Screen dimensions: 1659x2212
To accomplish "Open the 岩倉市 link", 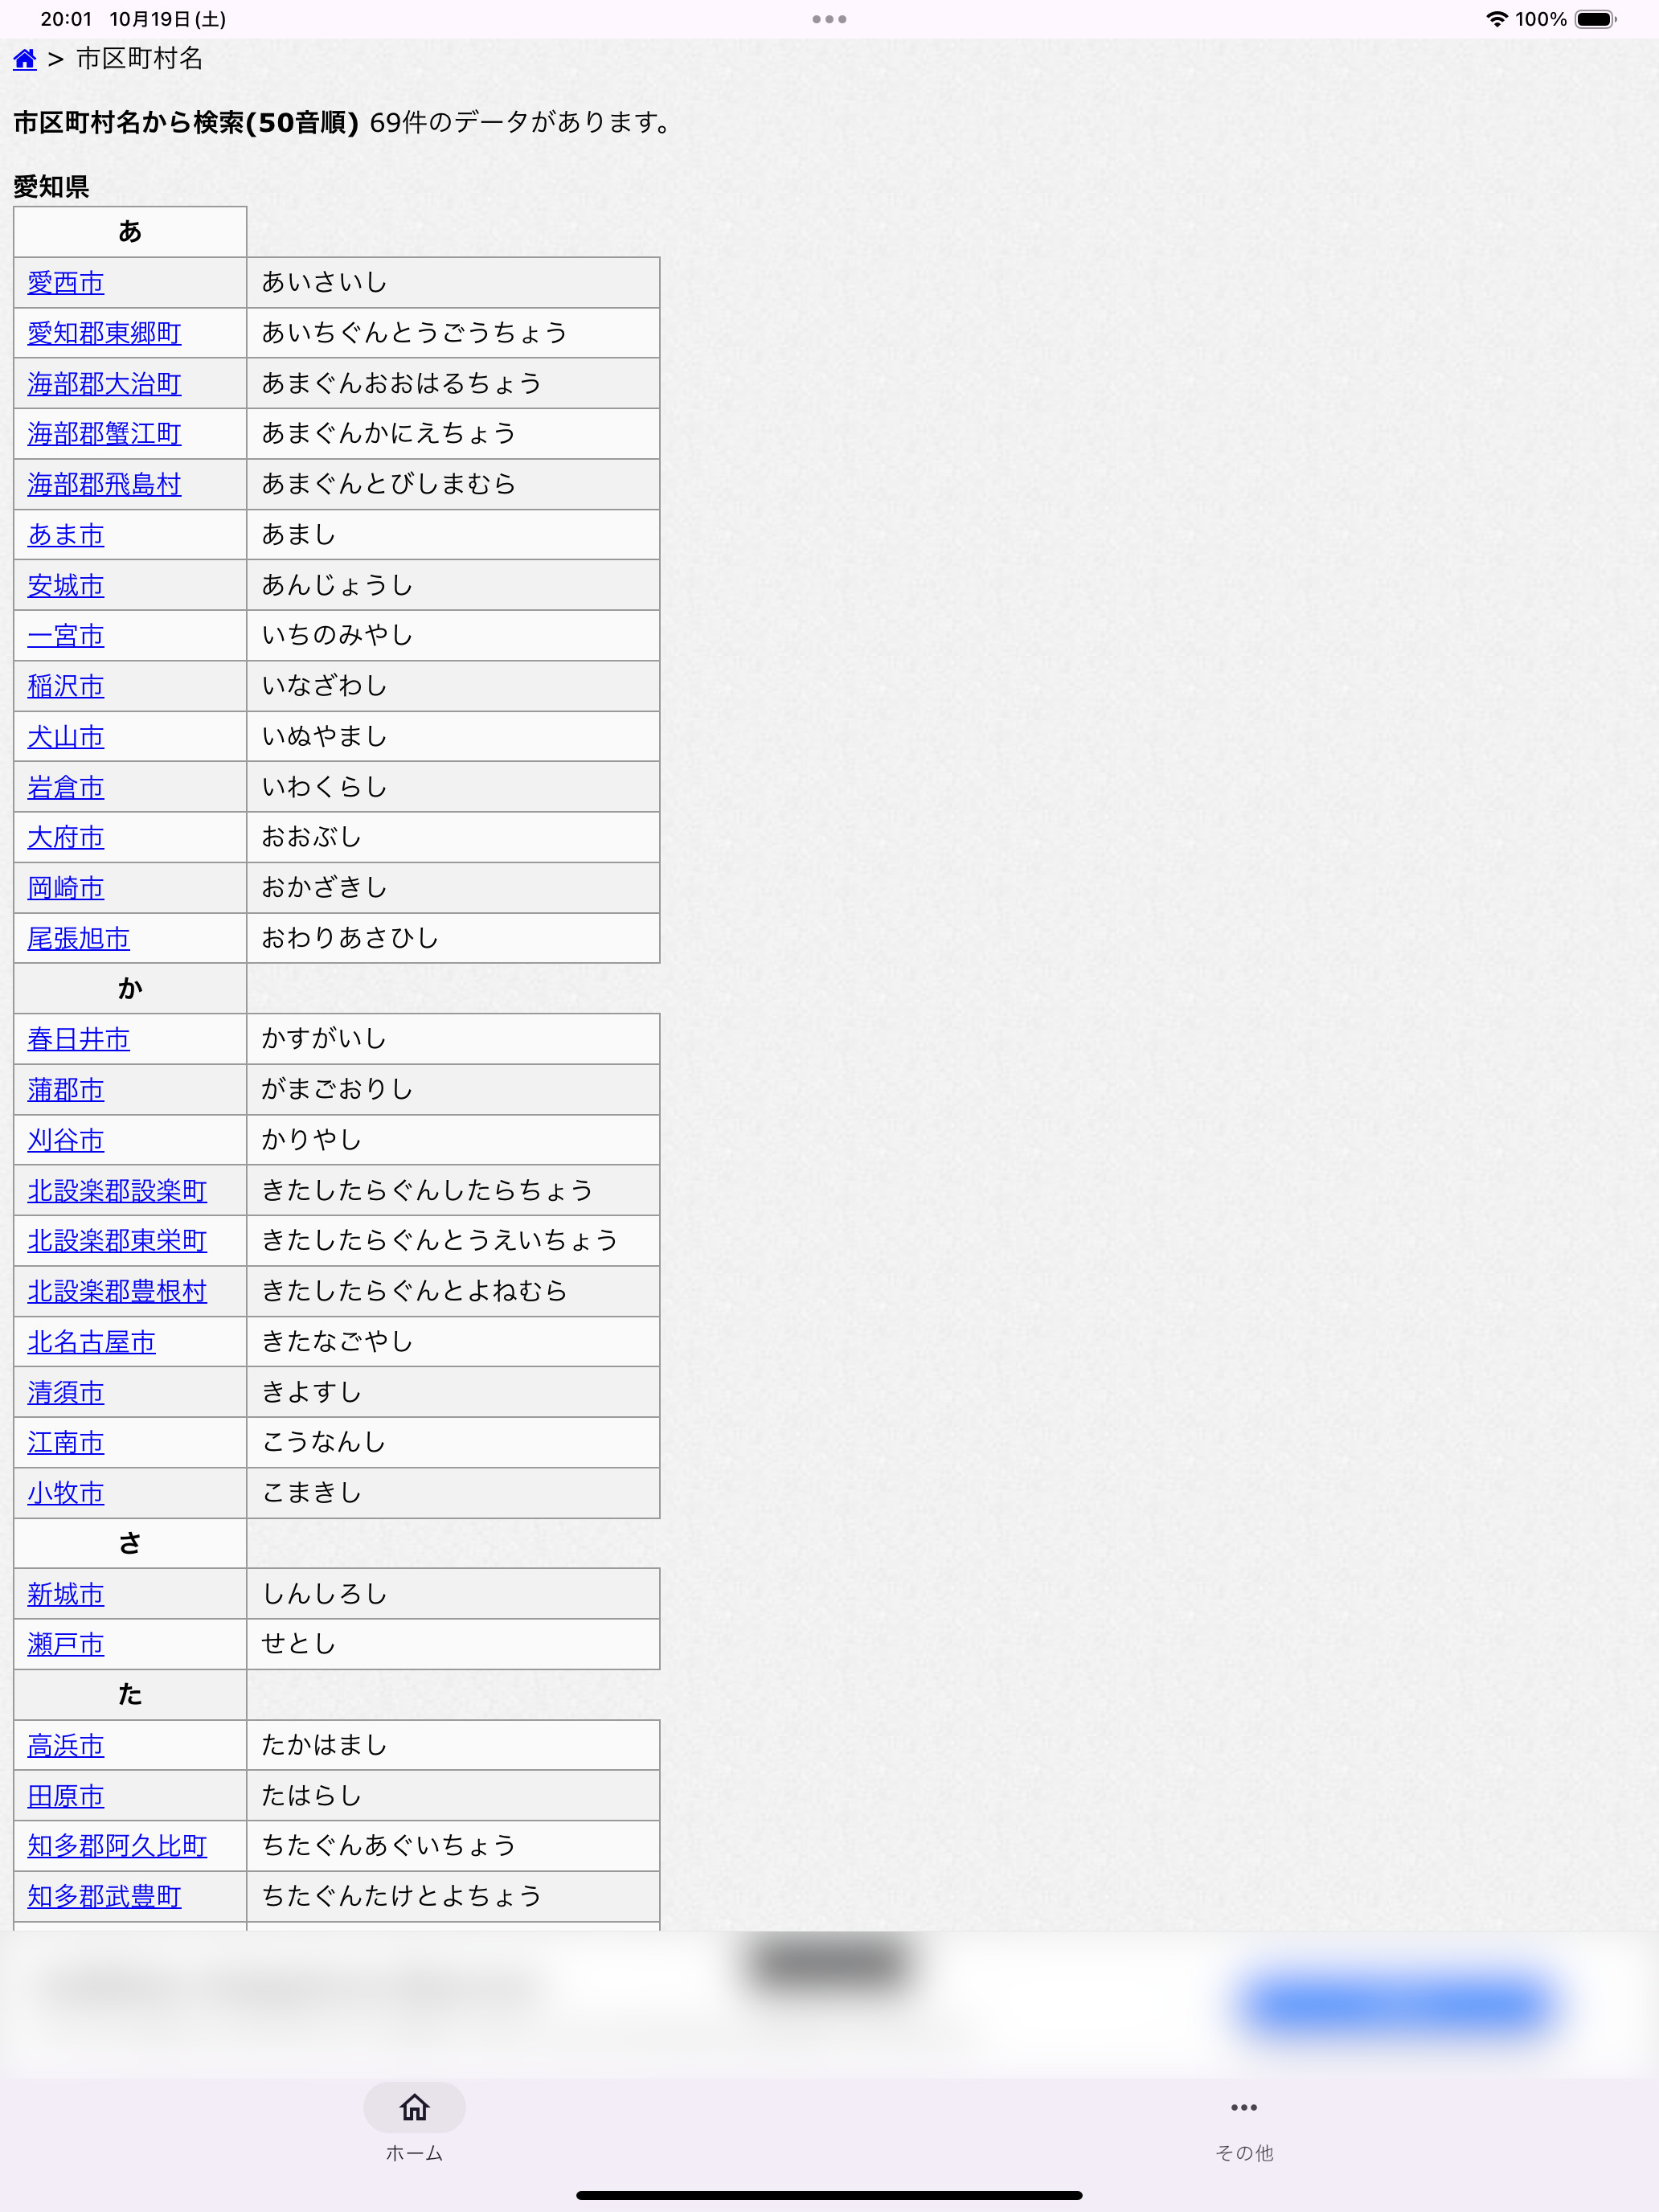I will click(66, 787).
